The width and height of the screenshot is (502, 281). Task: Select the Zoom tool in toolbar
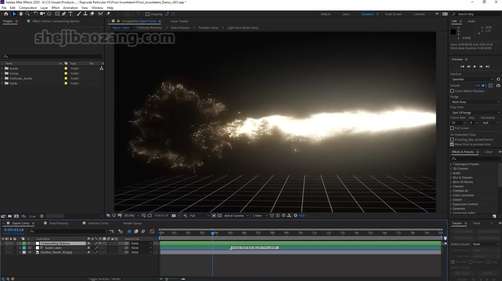click(27, 14)
